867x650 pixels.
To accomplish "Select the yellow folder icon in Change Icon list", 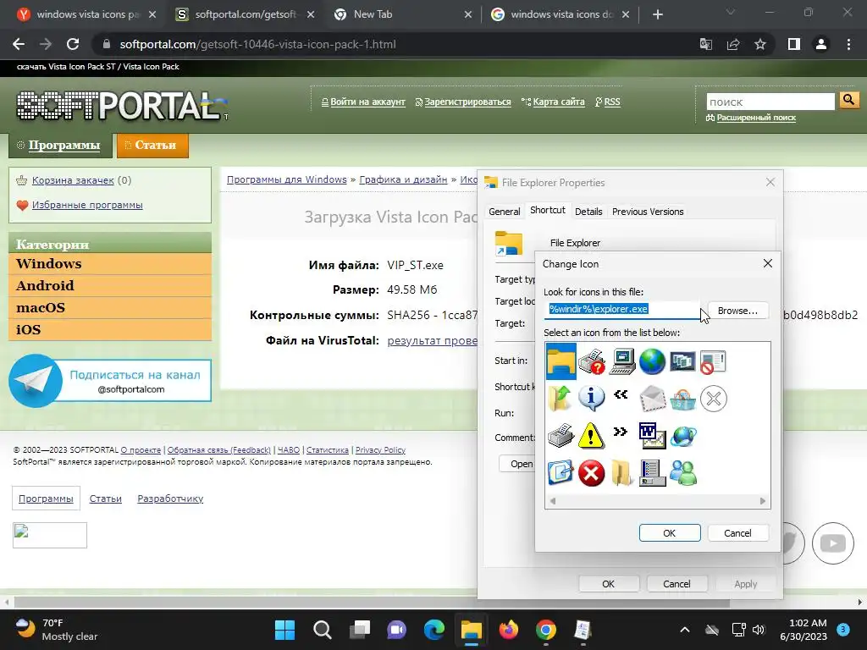I will tap(561, 361).
